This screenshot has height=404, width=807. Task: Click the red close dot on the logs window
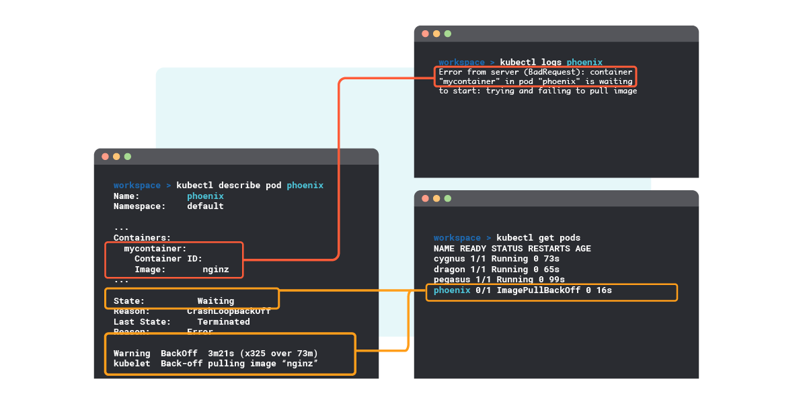click(425, 32)
